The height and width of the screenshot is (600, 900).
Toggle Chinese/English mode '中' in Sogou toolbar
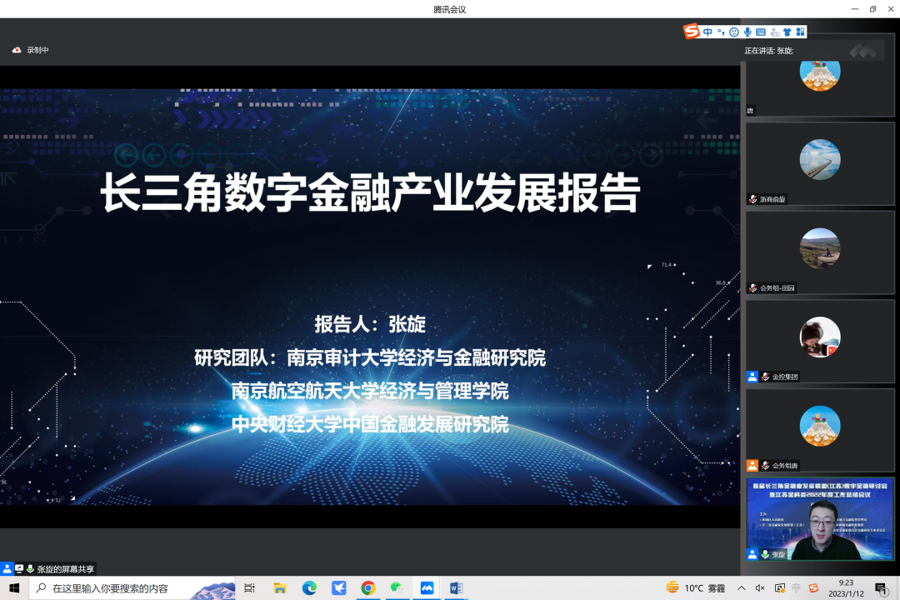(707, 32)
